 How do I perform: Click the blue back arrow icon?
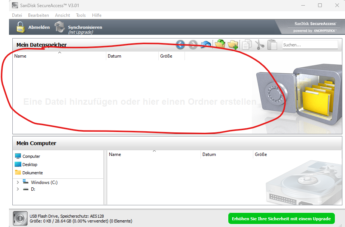[180, 45]
